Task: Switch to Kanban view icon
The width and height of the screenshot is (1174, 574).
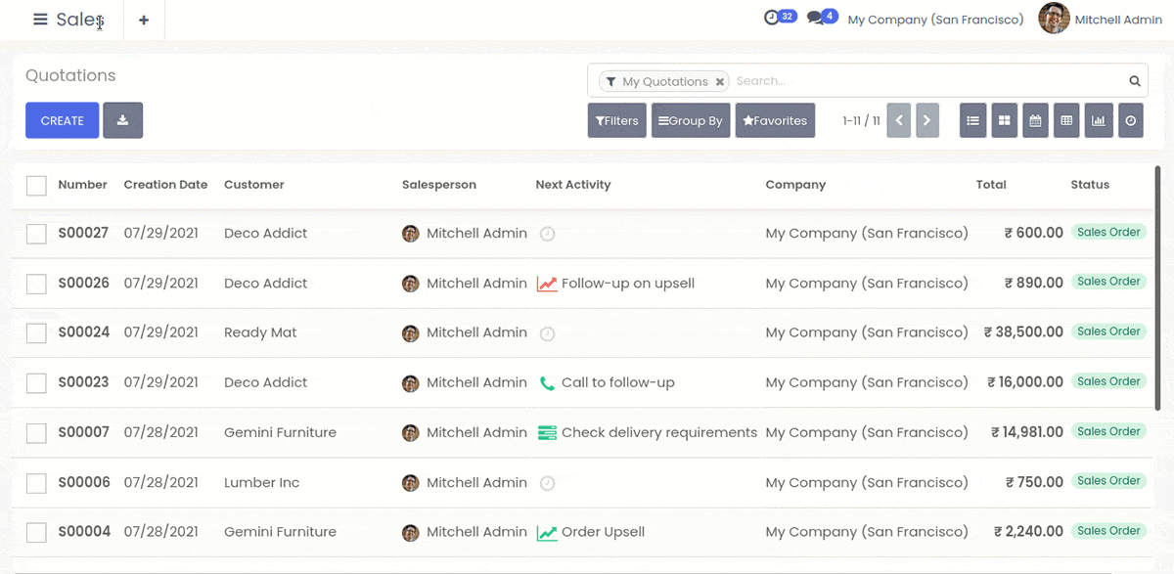Action: (1004, 120)
